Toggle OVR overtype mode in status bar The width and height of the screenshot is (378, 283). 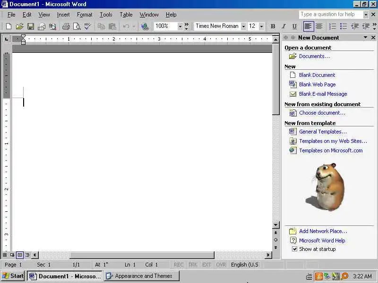click(221, 265)
